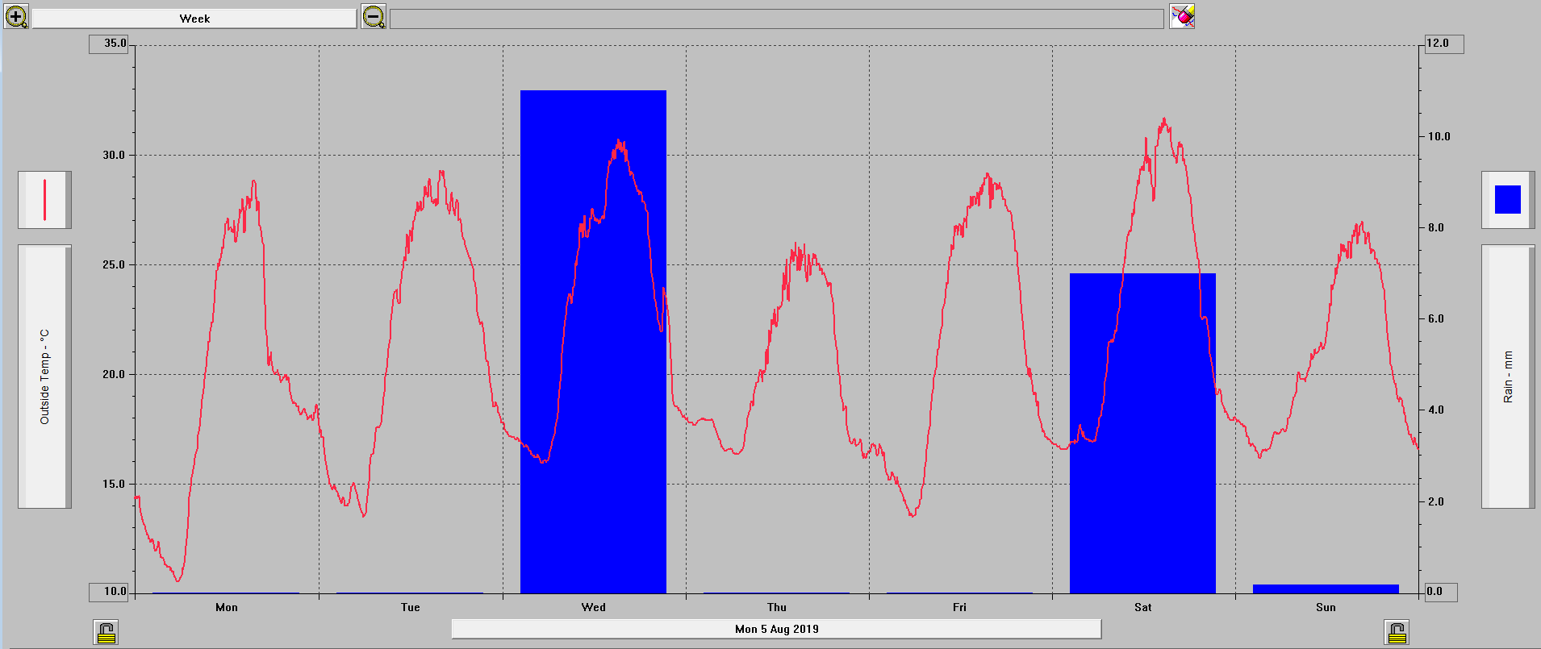1541x649 pixels.
Task: Click the blue rain color swatch
Action: 1507,200
